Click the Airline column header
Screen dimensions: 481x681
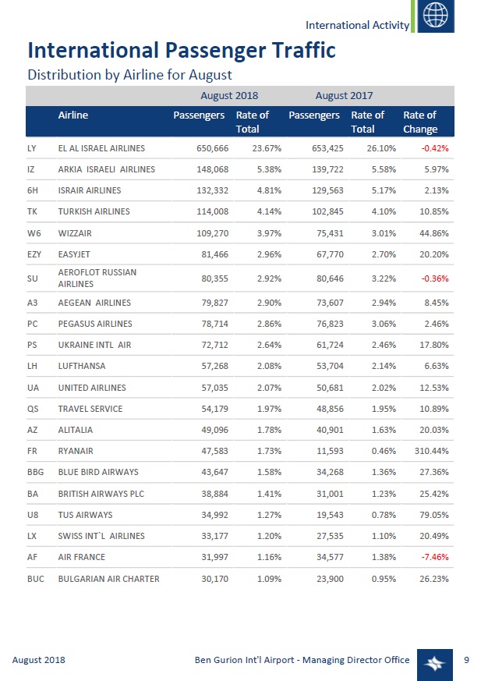click(73, 115)
